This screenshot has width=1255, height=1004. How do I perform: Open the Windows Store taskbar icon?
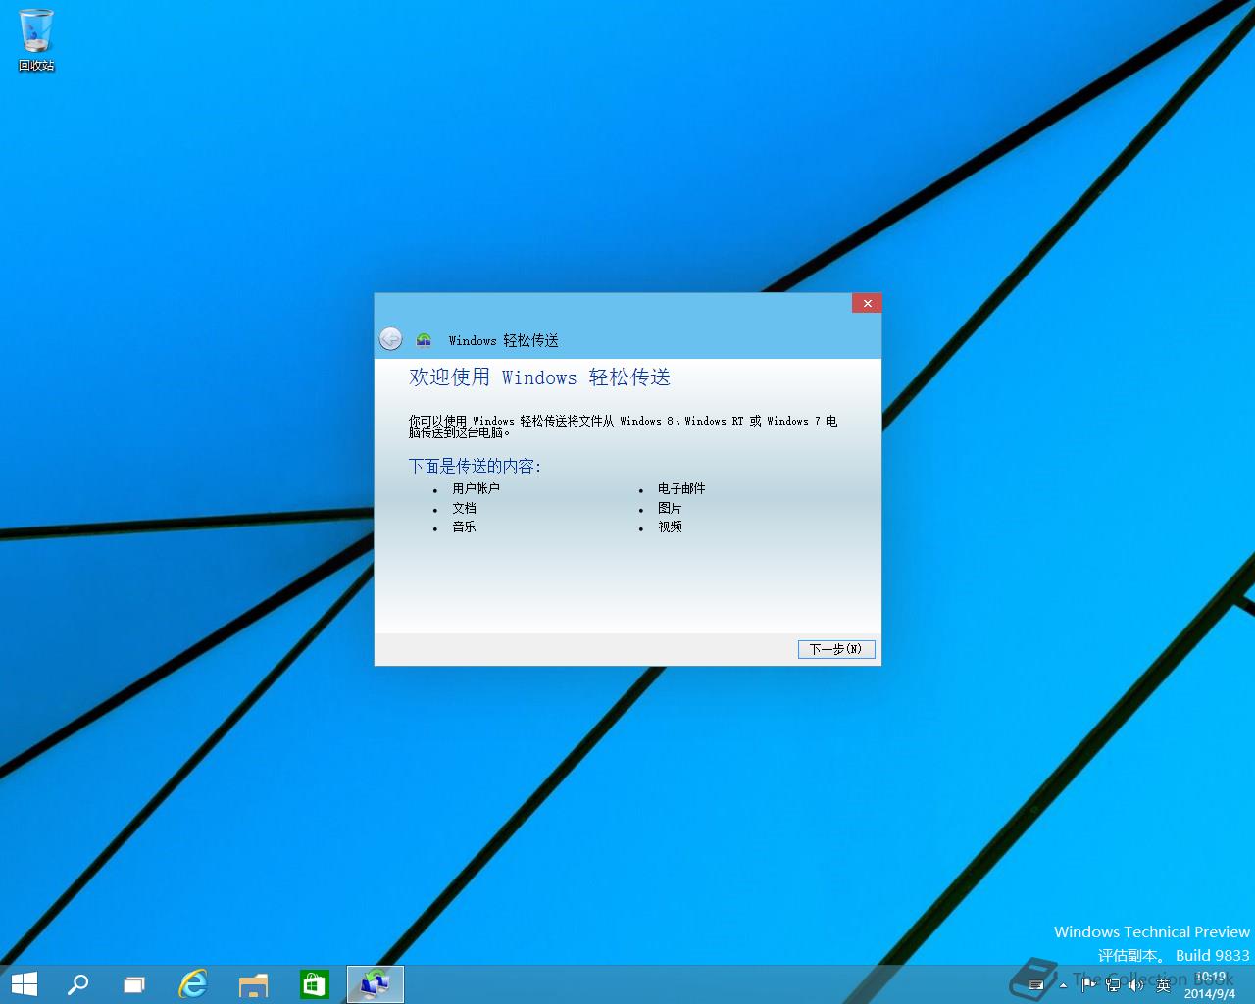pyautogui.click(x=314, y=984)
